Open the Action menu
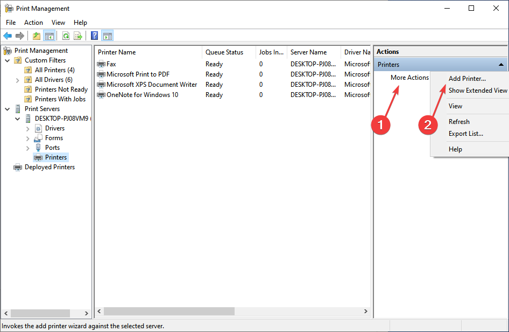This screenshot has width=509, height=332. click(33, 23)
